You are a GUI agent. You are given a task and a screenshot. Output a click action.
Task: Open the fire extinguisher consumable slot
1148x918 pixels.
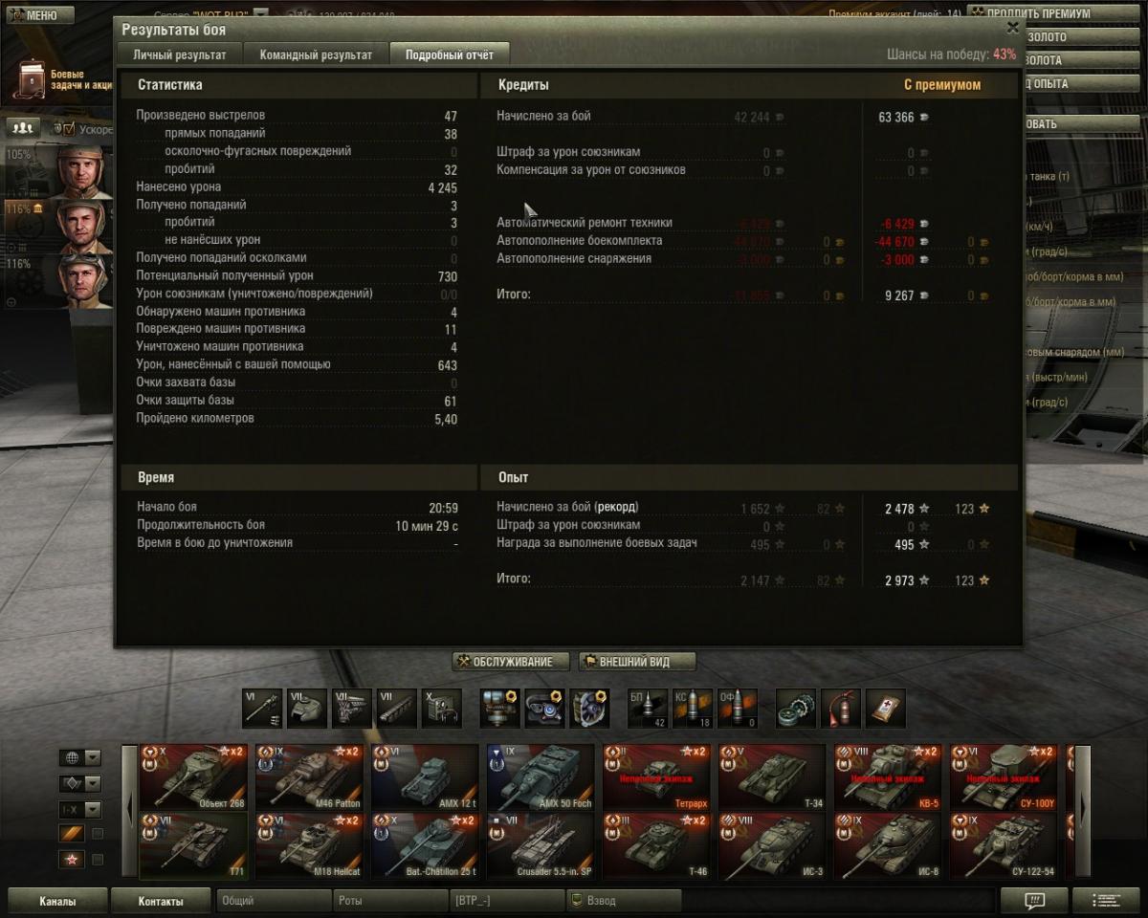click(x=841, y=709)
